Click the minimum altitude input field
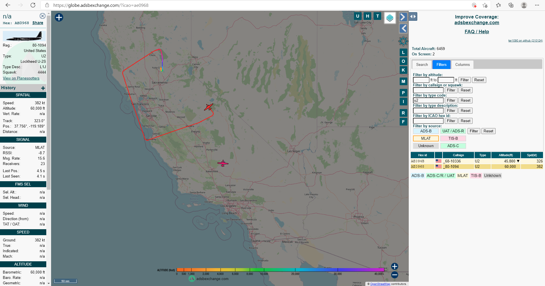The height and width of the screenshot is (286, 545). 421,80
